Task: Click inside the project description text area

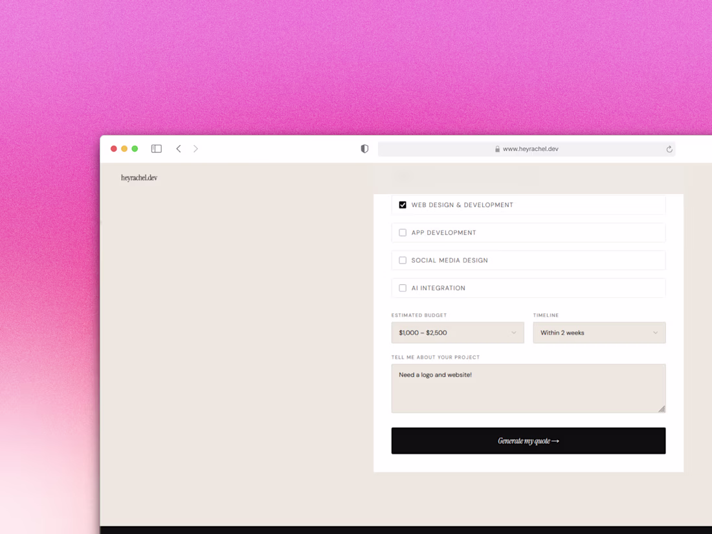Action: point(528,387)
